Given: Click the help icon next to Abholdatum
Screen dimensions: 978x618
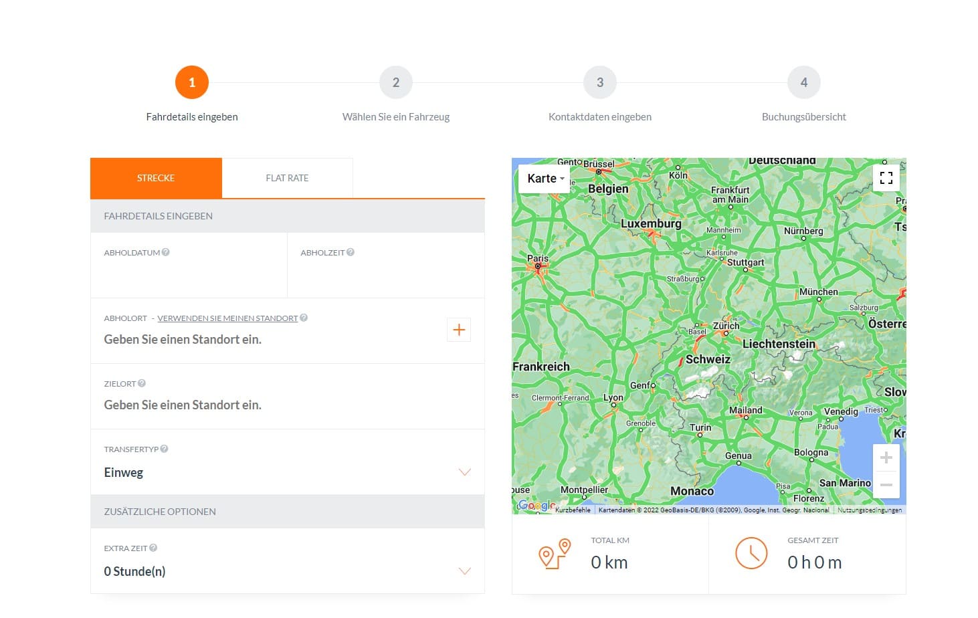Looking at the screenshot, I should [166, 252].
